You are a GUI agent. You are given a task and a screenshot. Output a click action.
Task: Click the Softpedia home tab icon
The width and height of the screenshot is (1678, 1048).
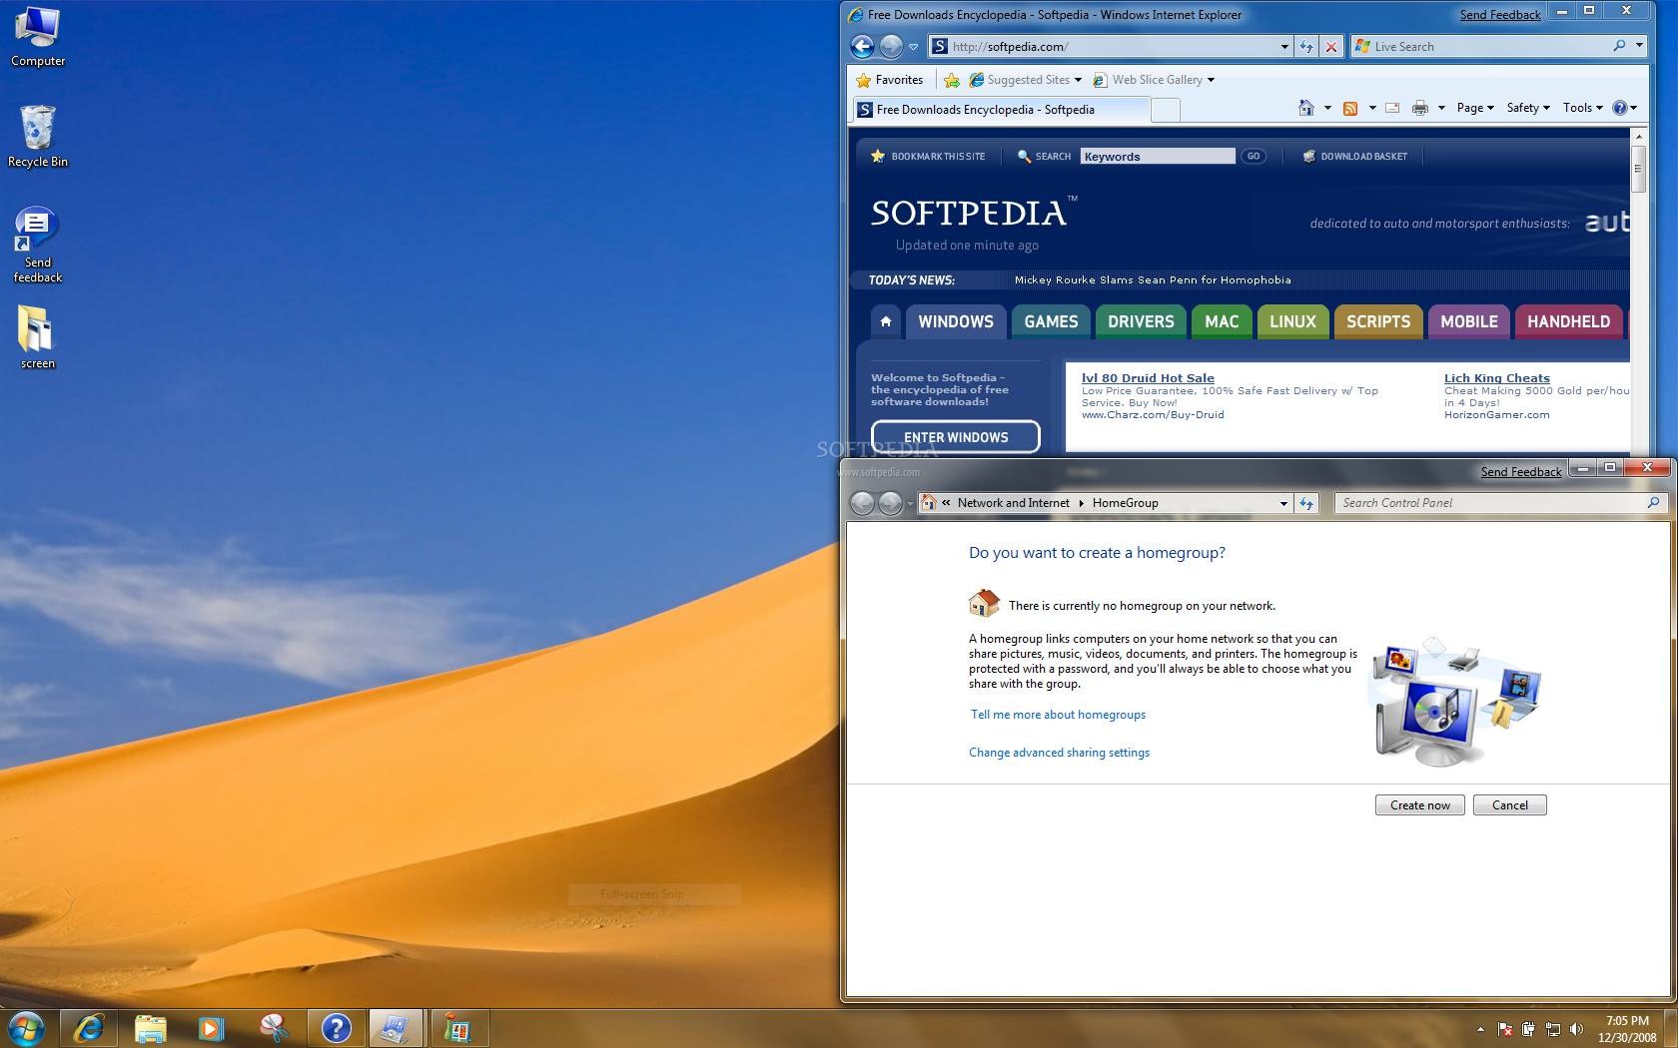click(885, 321)
